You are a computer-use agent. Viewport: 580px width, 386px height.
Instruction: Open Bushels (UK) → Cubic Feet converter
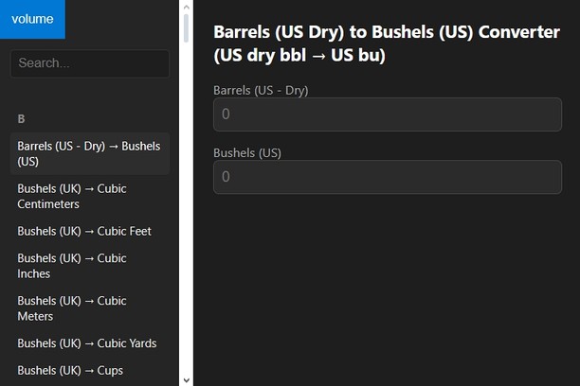tap(84, 231)
